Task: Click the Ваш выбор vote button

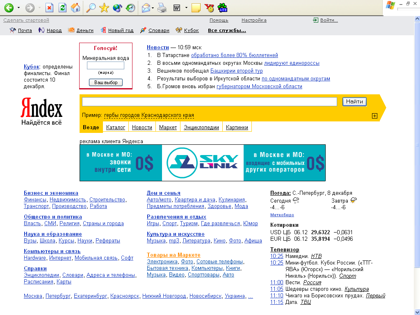Action: click(106, 82)
